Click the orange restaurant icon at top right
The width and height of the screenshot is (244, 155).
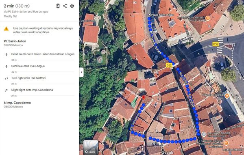coord(207,19)
